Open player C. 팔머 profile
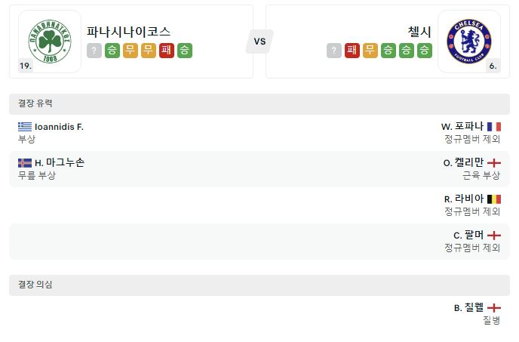The height and width of the screenshot is (342, 519). click(x=468, y=236)
